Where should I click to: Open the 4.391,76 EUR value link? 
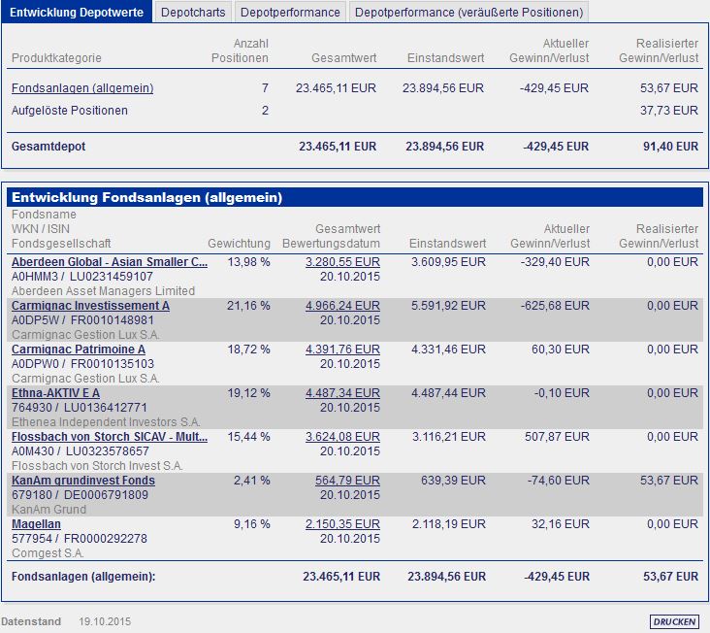[x=342, y=350]
